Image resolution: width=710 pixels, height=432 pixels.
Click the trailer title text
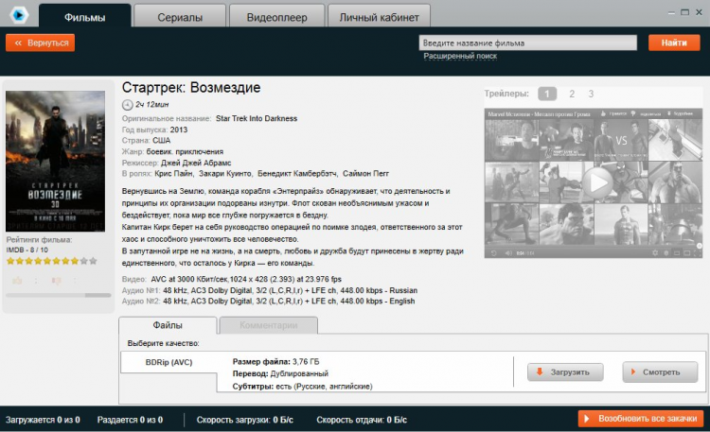click(539, 114)
